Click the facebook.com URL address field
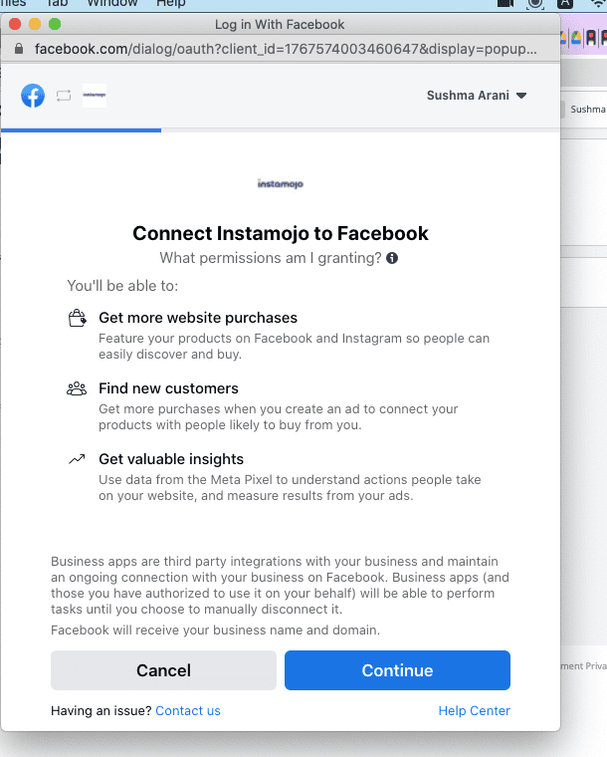 pyautogui.click(x=286, y=49)
